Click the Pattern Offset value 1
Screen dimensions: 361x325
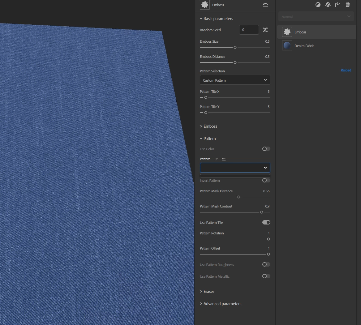coord(269,248)
